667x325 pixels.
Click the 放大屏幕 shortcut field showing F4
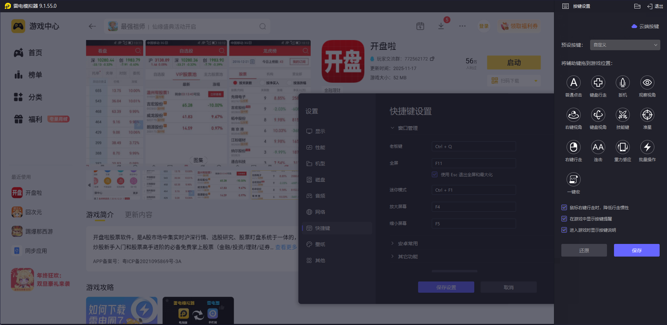(x=474, y=207)
